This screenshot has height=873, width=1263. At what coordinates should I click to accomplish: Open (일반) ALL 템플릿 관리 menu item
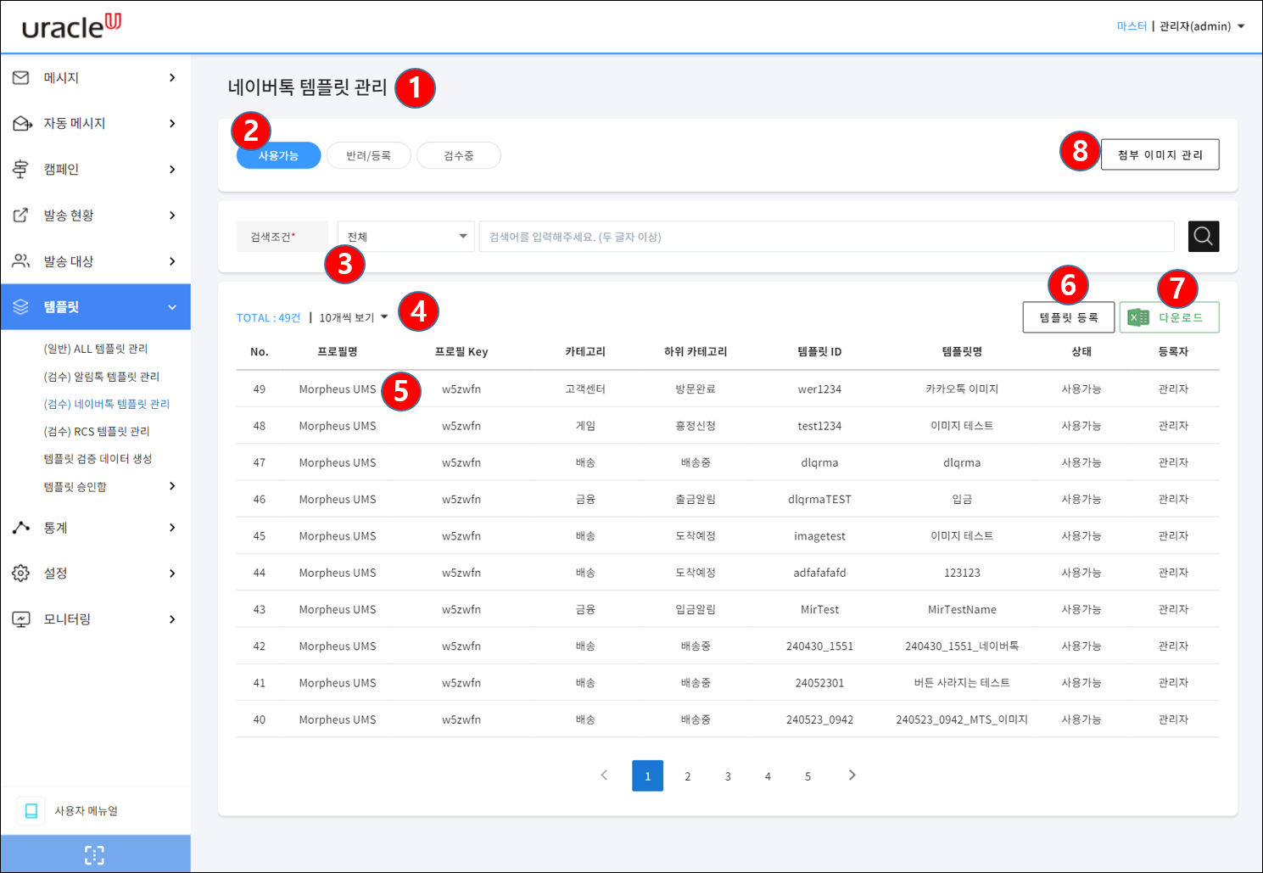pos(96,349)
